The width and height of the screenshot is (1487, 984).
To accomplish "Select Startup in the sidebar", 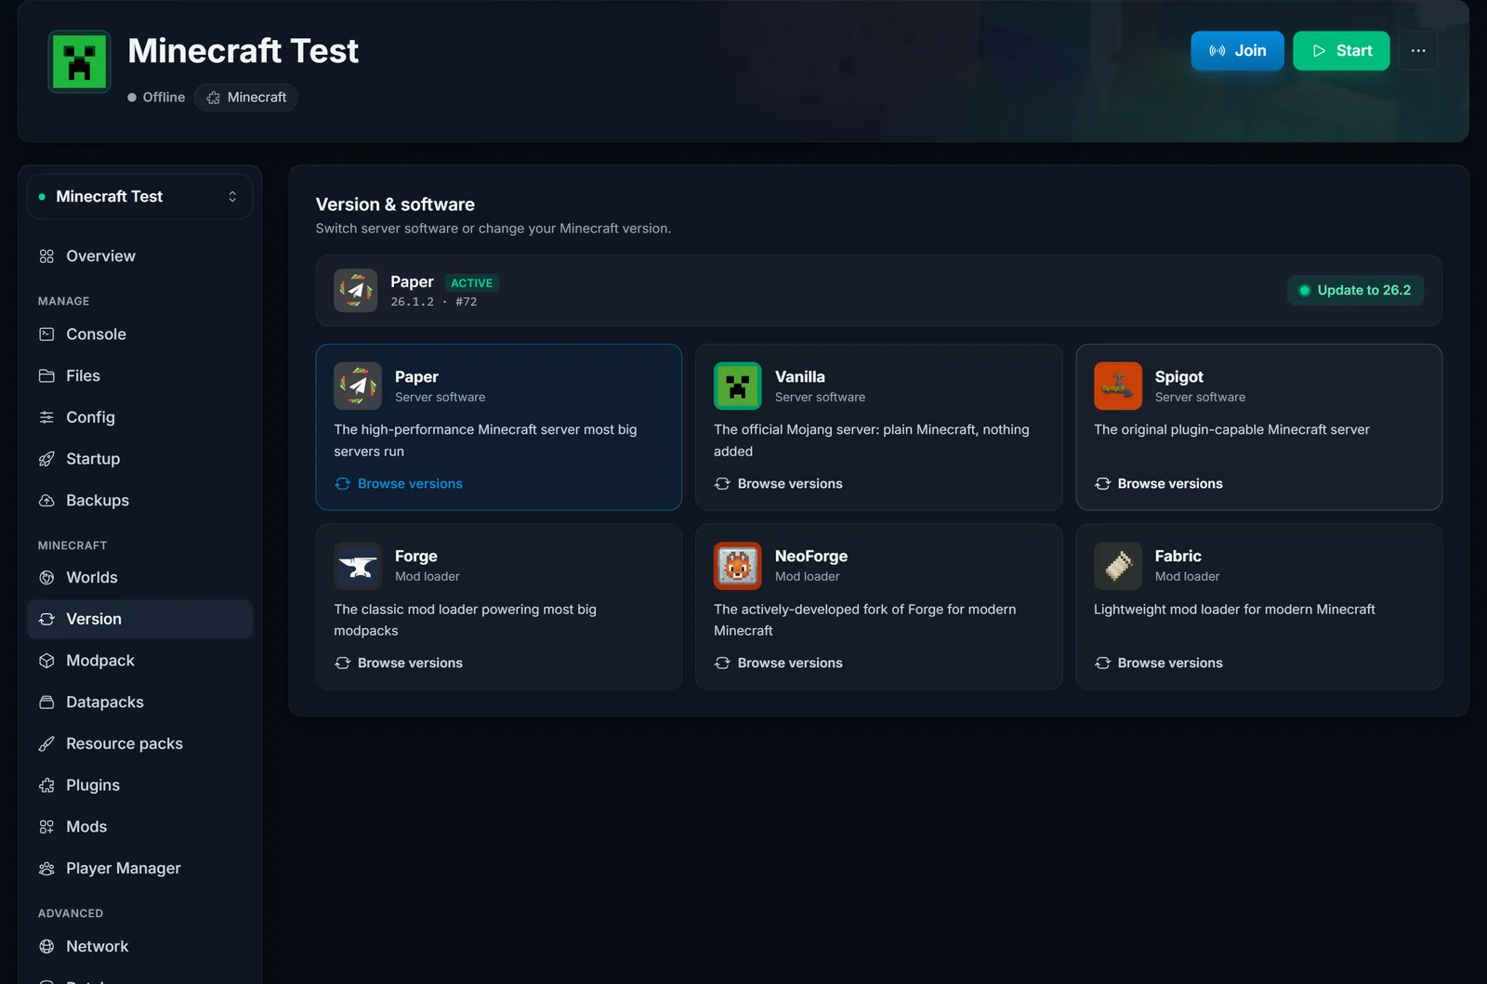I will point(139,459).
